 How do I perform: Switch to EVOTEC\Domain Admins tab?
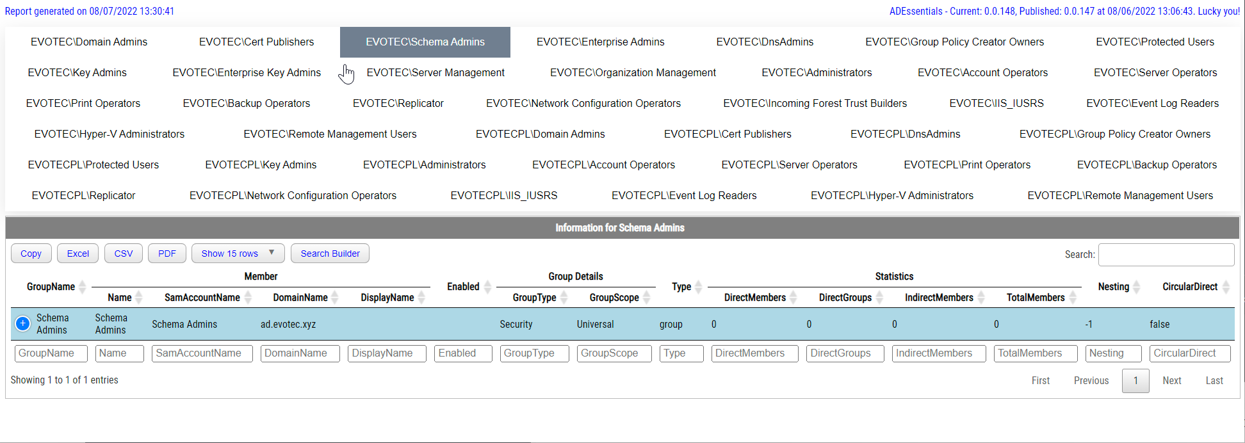coord(89,42)
